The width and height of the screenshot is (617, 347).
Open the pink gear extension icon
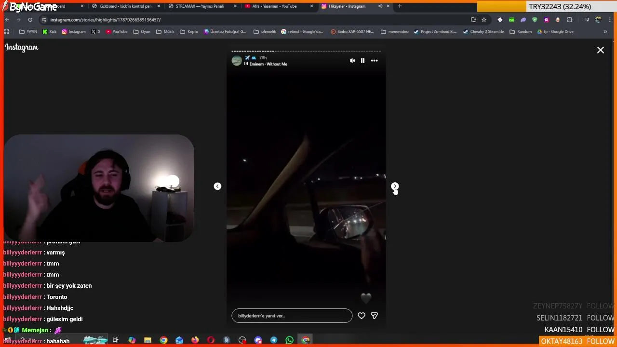546,20
